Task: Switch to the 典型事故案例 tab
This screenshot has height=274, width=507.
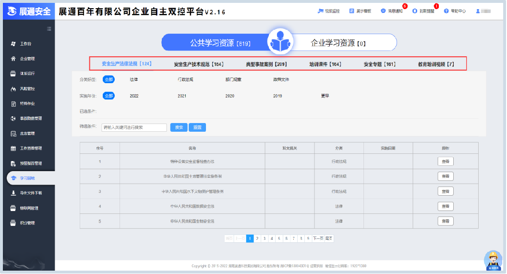Action: (x=266, y=64)
